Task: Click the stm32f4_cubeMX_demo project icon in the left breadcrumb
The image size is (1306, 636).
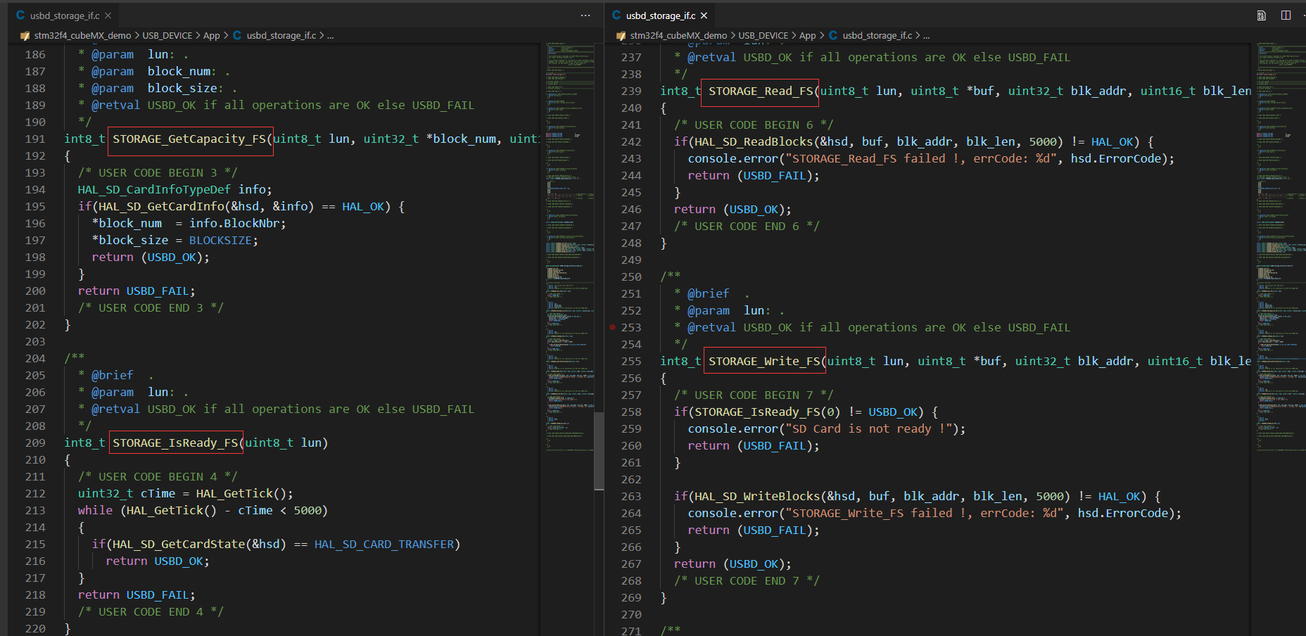Action: coord(25,35)
